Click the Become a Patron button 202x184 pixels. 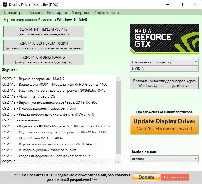click(175, 177)
